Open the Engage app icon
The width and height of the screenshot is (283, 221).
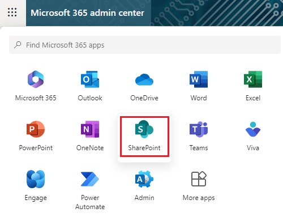coord(36,179)
